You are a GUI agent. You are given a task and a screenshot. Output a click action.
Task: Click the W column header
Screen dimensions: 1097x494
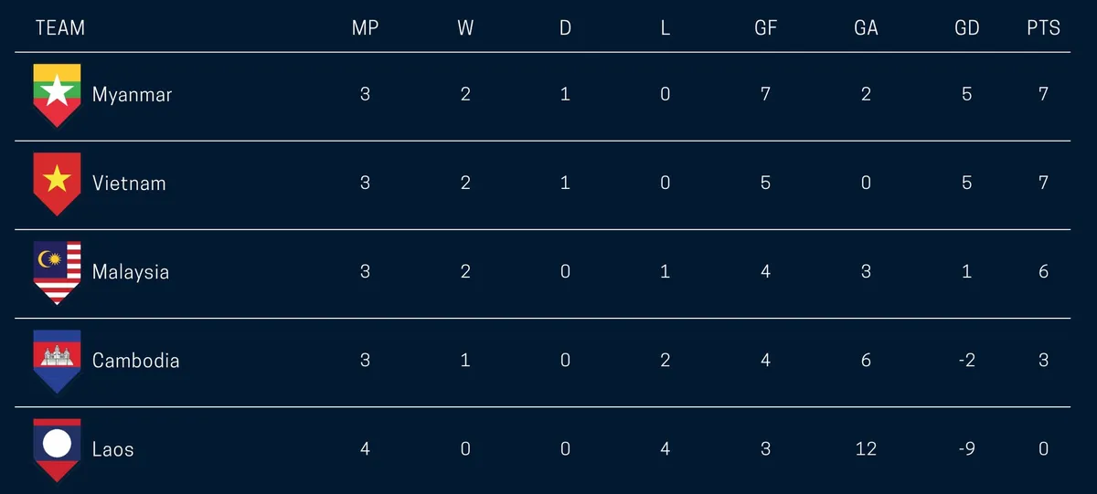[x=465, y=28]
